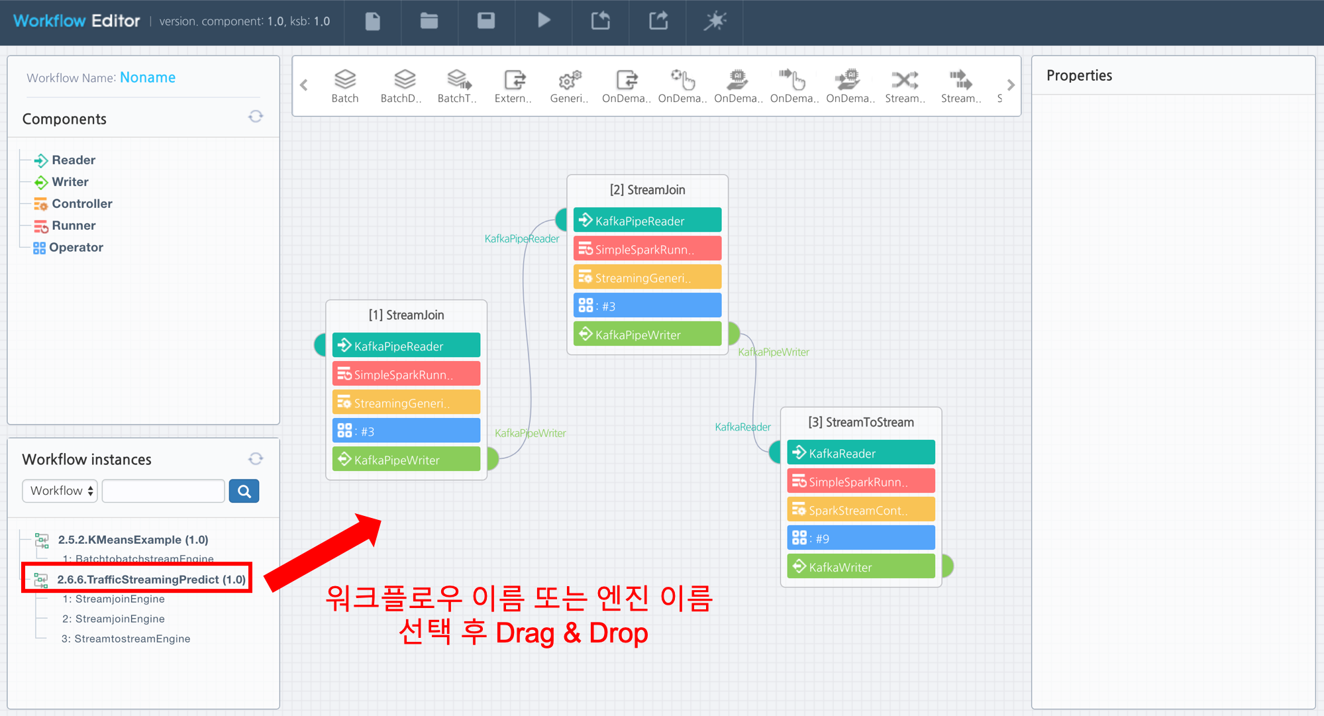Click output port of [3] StreamToStream
The width and height of the screenshot is (1324, 716).
[x=948, y=566]
